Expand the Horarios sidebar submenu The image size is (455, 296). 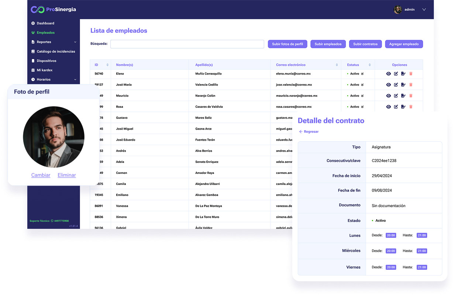pos(75,80)
